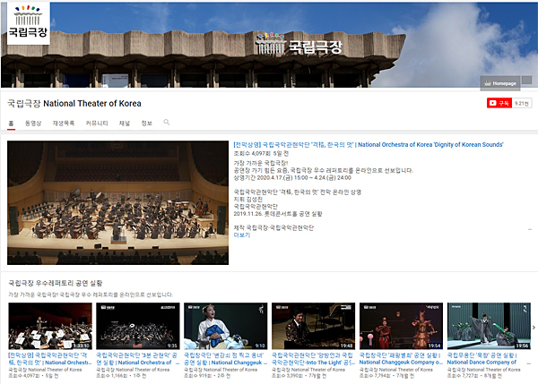Open 'Into The Light' video title link
The image size is (538, 384).
(x=313, y=359)
